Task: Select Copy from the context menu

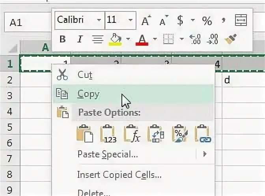Action: (88, 94)
